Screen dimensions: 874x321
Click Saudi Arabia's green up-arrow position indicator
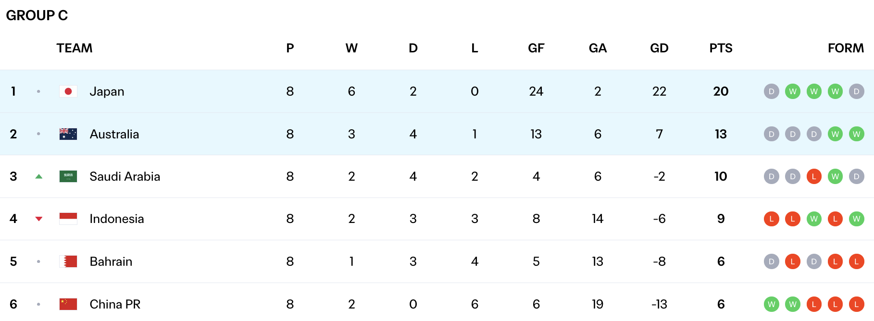point(39,176)
